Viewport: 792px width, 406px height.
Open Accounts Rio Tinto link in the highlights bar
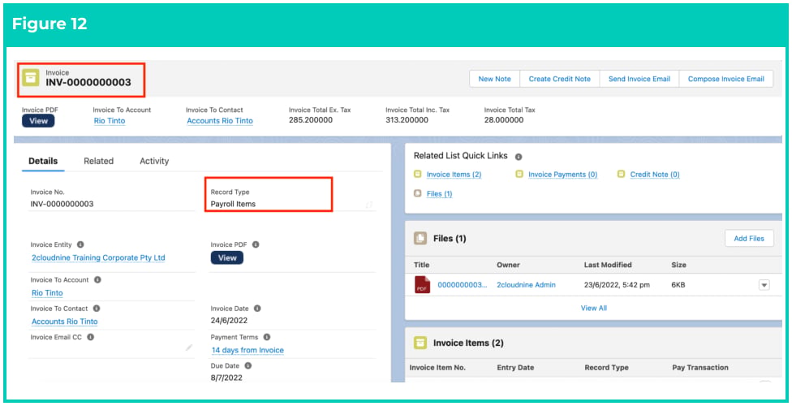tap(220, 121)
